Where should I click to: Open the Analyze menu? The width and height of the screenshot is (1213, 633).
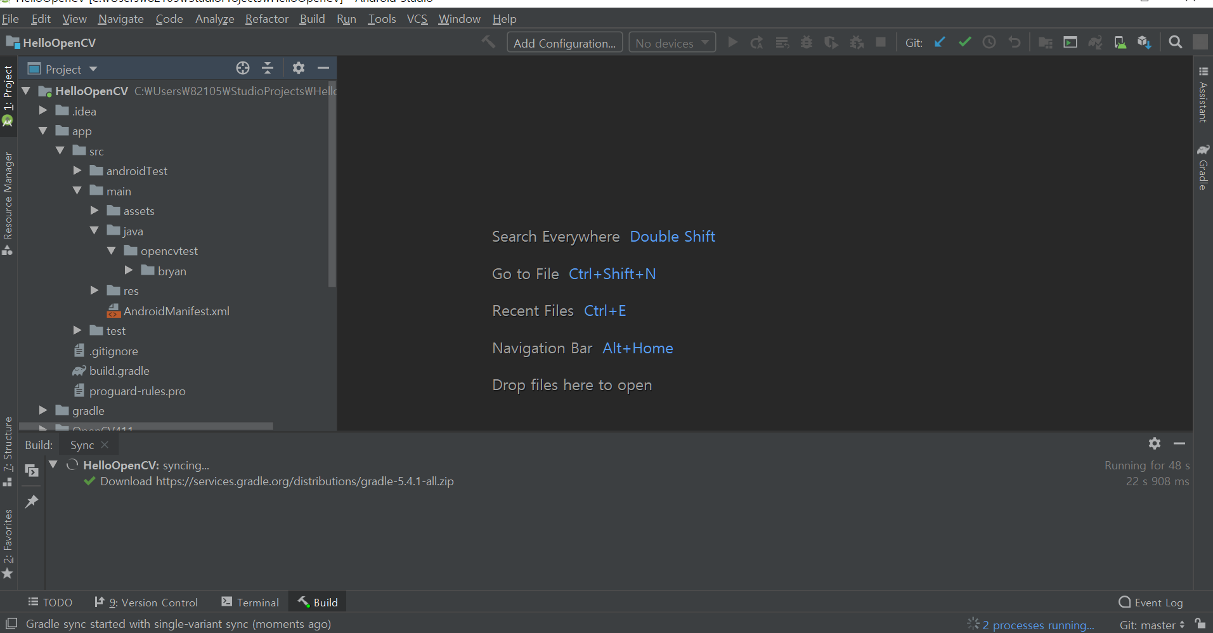(x=214, y=19)
